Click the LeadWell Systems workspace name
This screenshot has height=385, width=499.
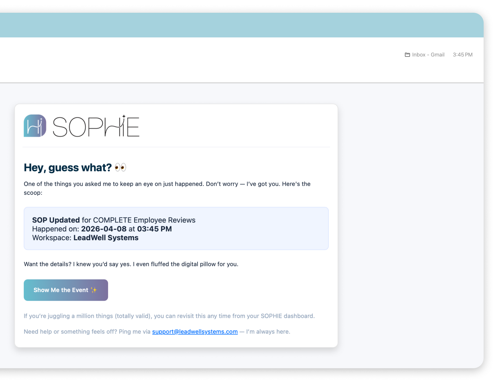pyautogui.click(x=106, y=238)
